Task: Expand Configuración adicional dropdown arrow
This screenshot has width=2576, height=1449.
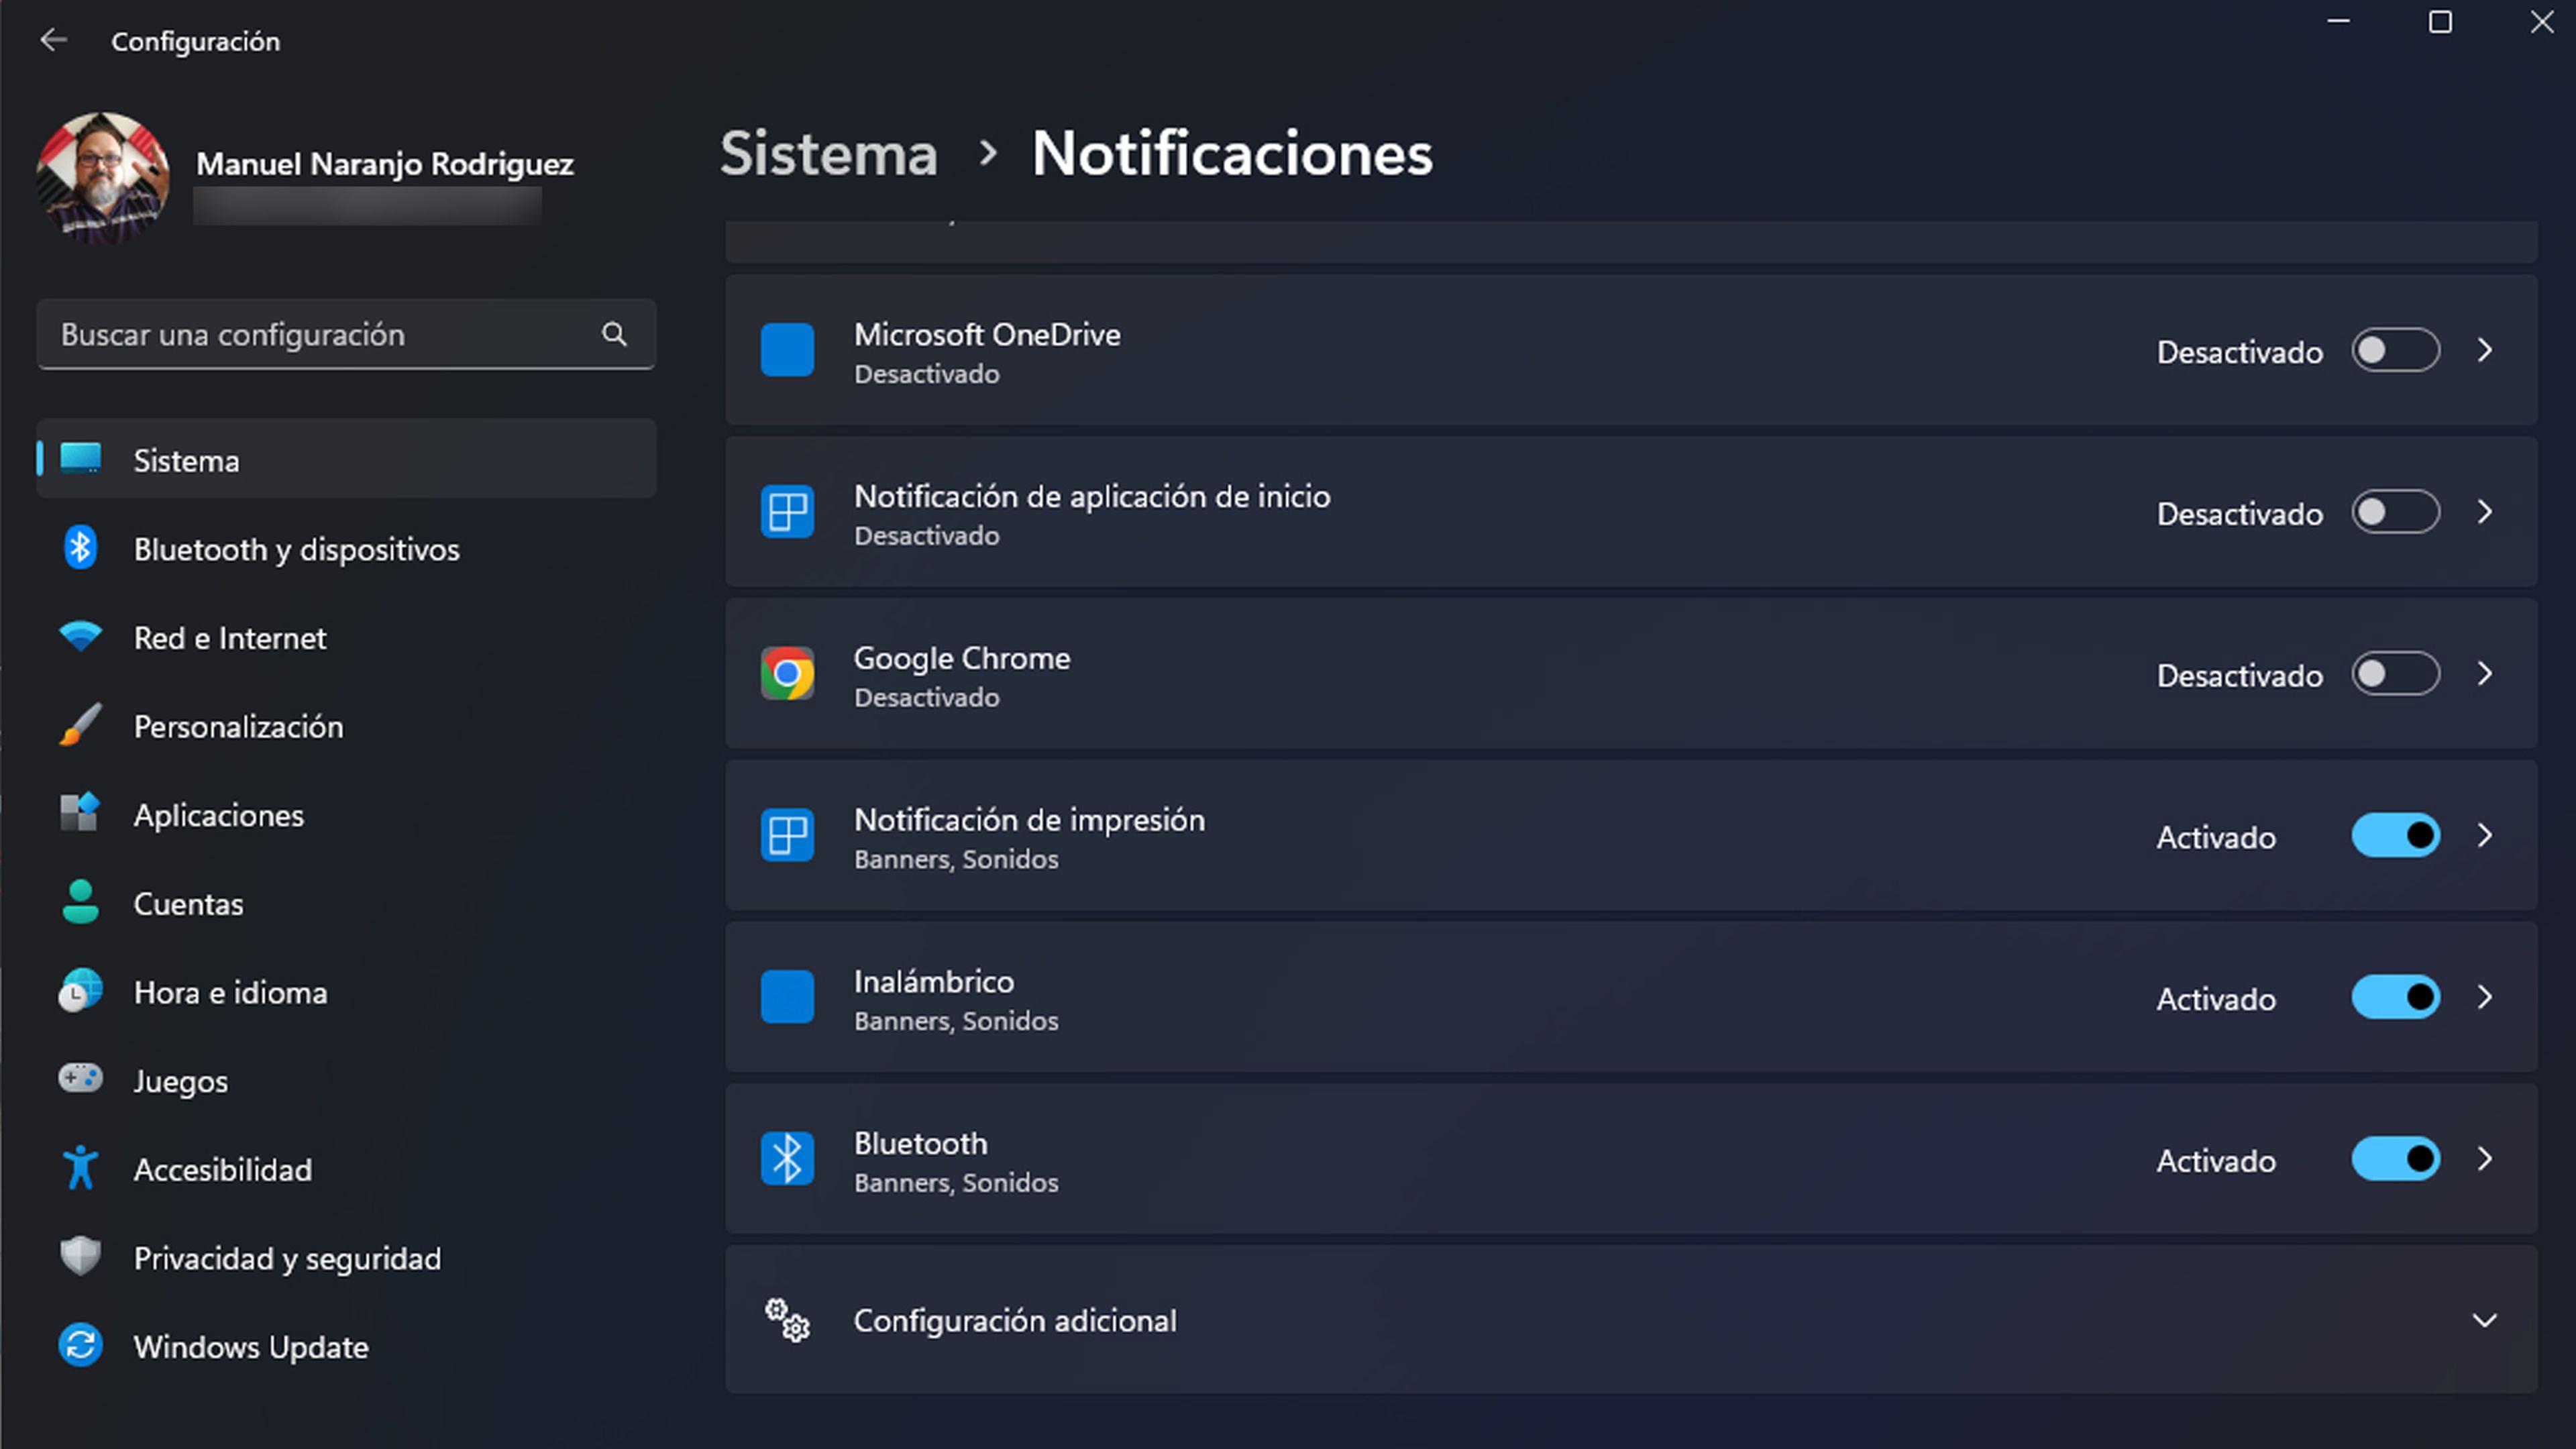Action: coord(2485,1320)
